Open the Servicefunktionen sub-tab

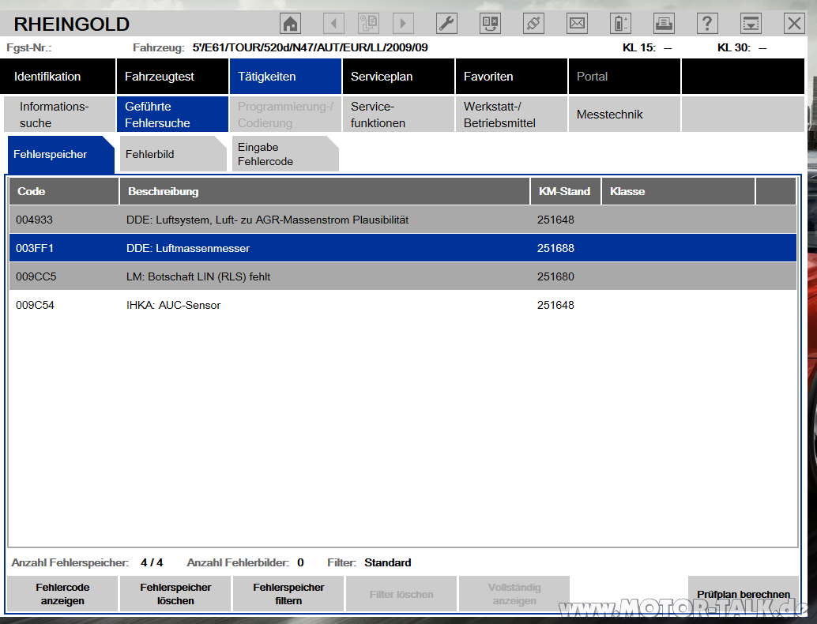[x=398, y=114]
